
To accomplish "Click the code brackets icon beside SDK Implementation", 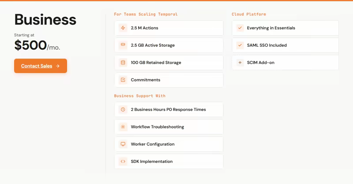I will click(x=123, y=161).
